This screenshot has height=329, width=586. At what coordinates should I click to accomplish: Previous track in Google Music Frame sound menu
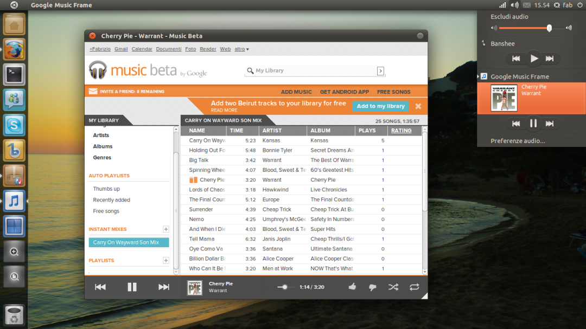click(516, 124)
